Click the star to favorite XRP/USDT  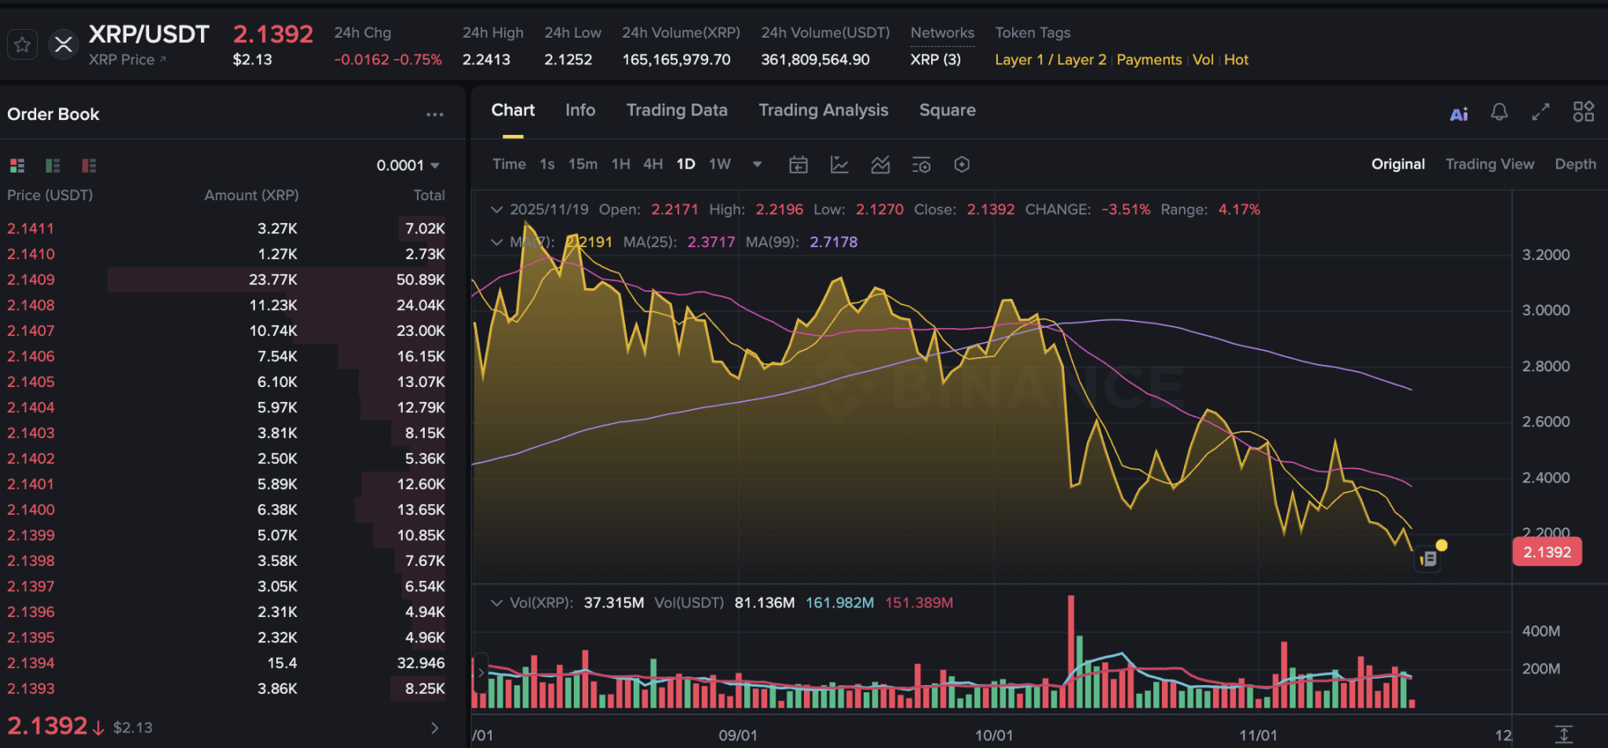click(x=22, y=44)
